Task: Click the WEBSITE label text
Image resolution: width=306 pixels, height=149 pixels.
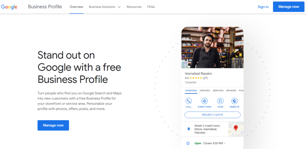Action: click(234, 107)
